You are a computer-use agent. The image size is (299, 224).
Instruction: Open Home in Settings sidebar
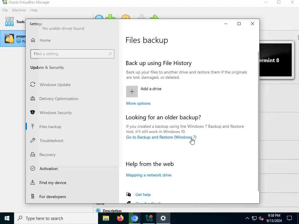[45, 40]
